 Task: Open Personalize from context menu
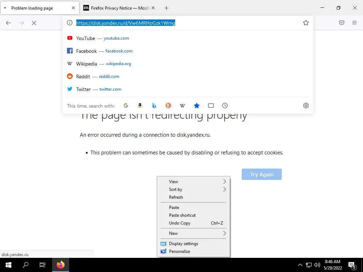coord(194,251)
